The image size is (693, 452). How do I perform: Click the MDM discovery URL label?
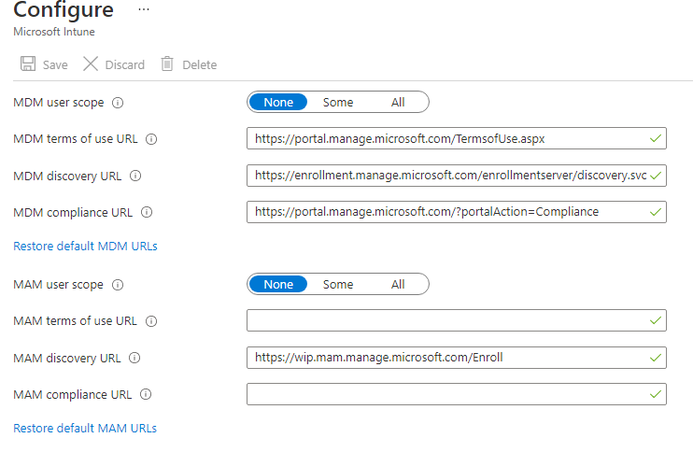click(x=67, y=176)
